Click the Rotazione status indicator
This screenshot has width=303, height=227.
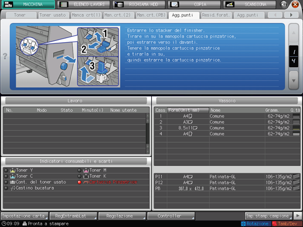pos(256,223)
